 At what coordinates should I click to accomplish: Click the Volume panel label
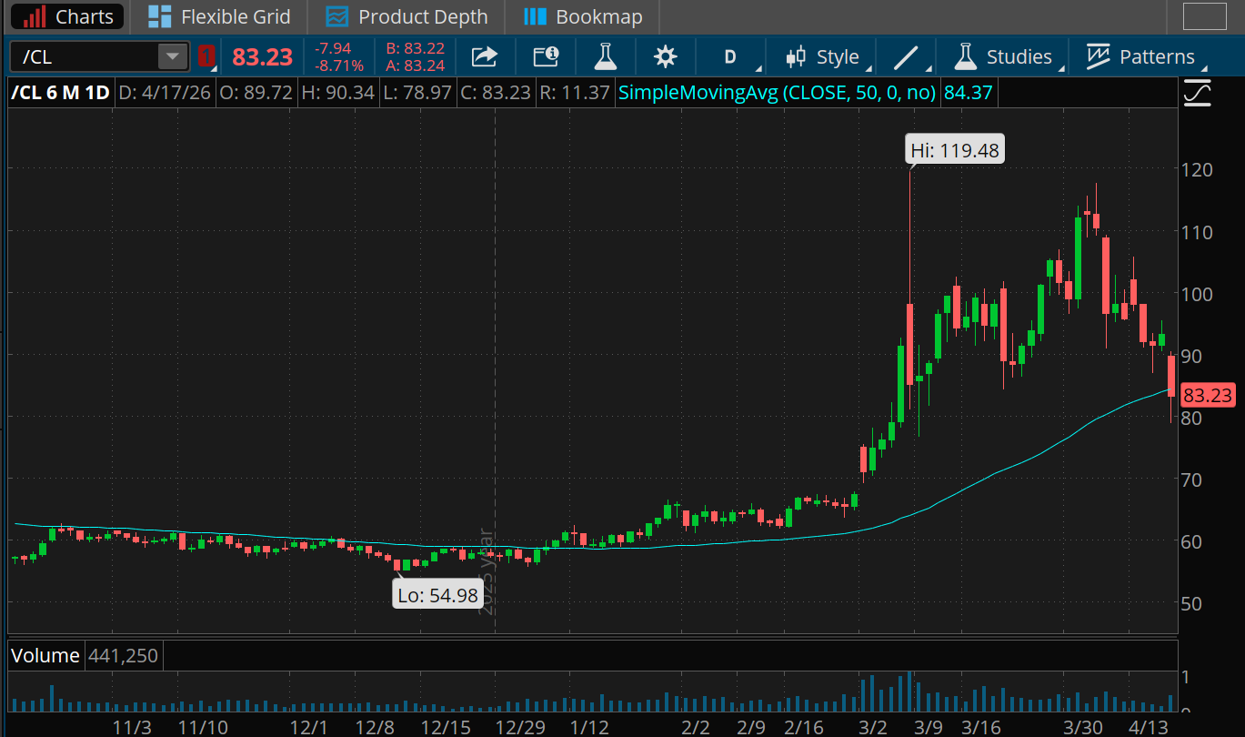45,655
